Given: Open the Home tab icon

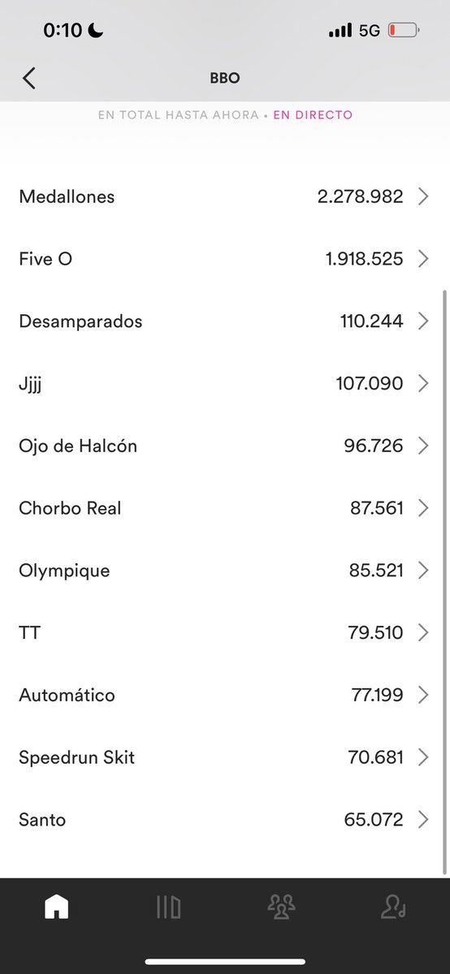Looking at the screenshot, I should tap(56, 907).
